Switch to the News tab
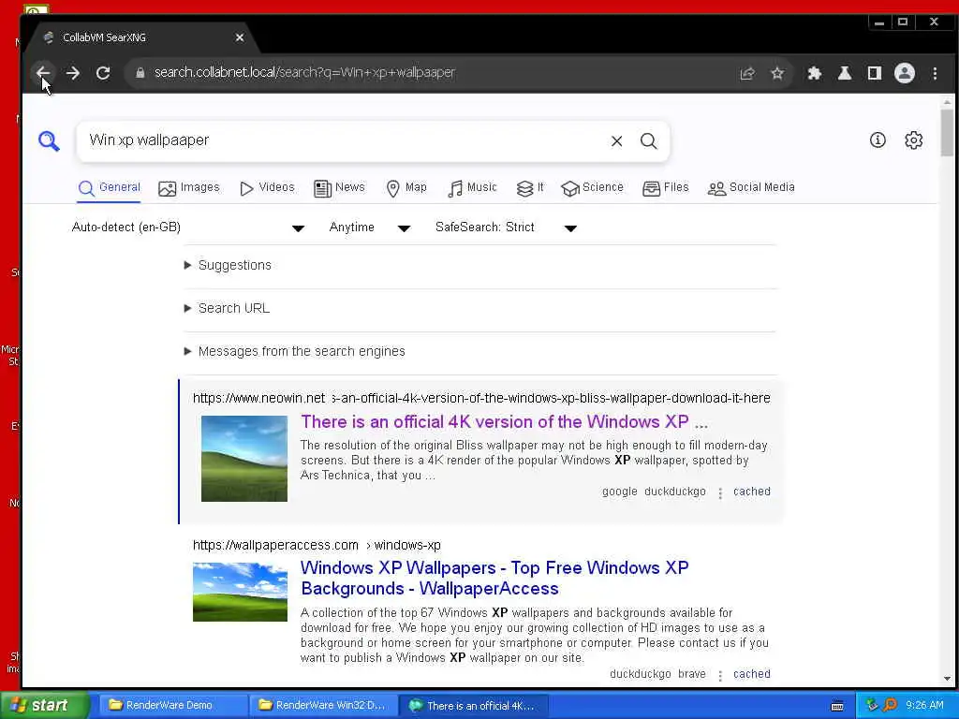959x719 pixels. coord(339,187)
